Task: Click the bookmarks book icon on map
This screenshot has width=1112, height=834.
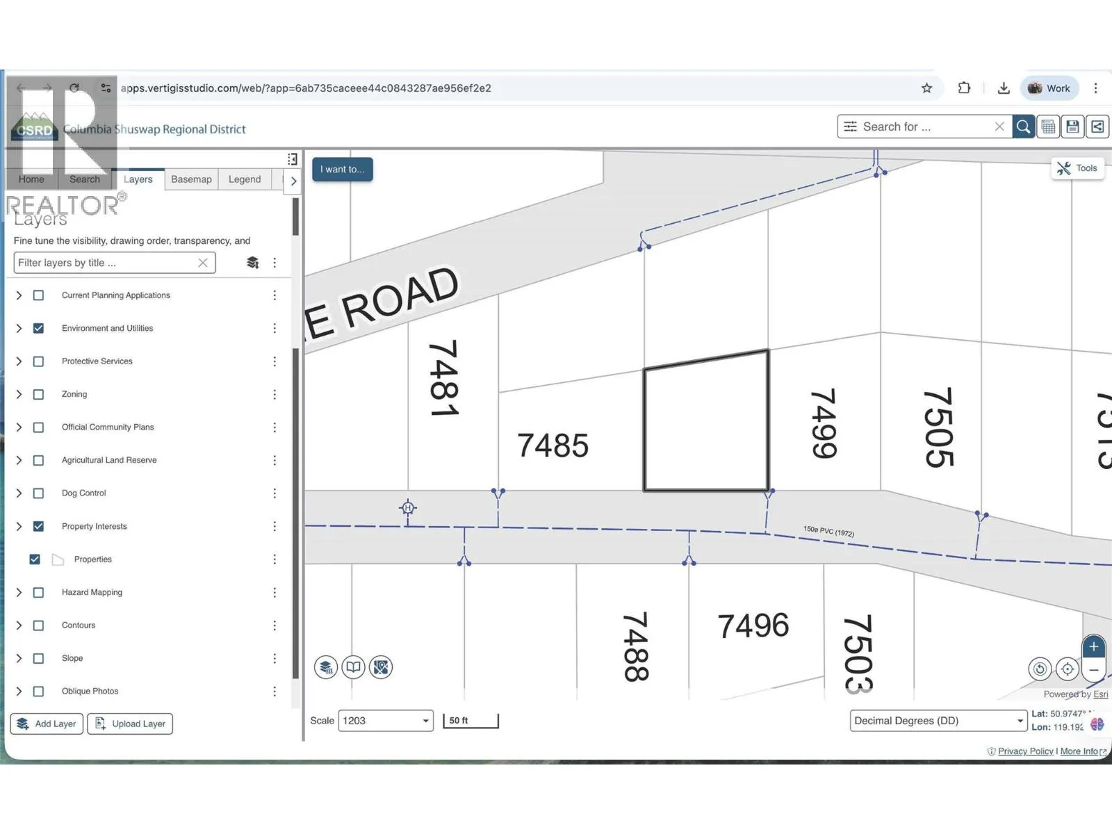Action: coord(353,667)
